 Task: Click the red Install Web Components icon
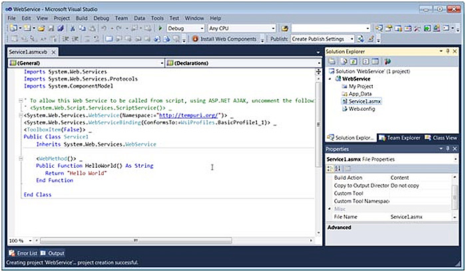pyautogui.click(x=195, y=39)
